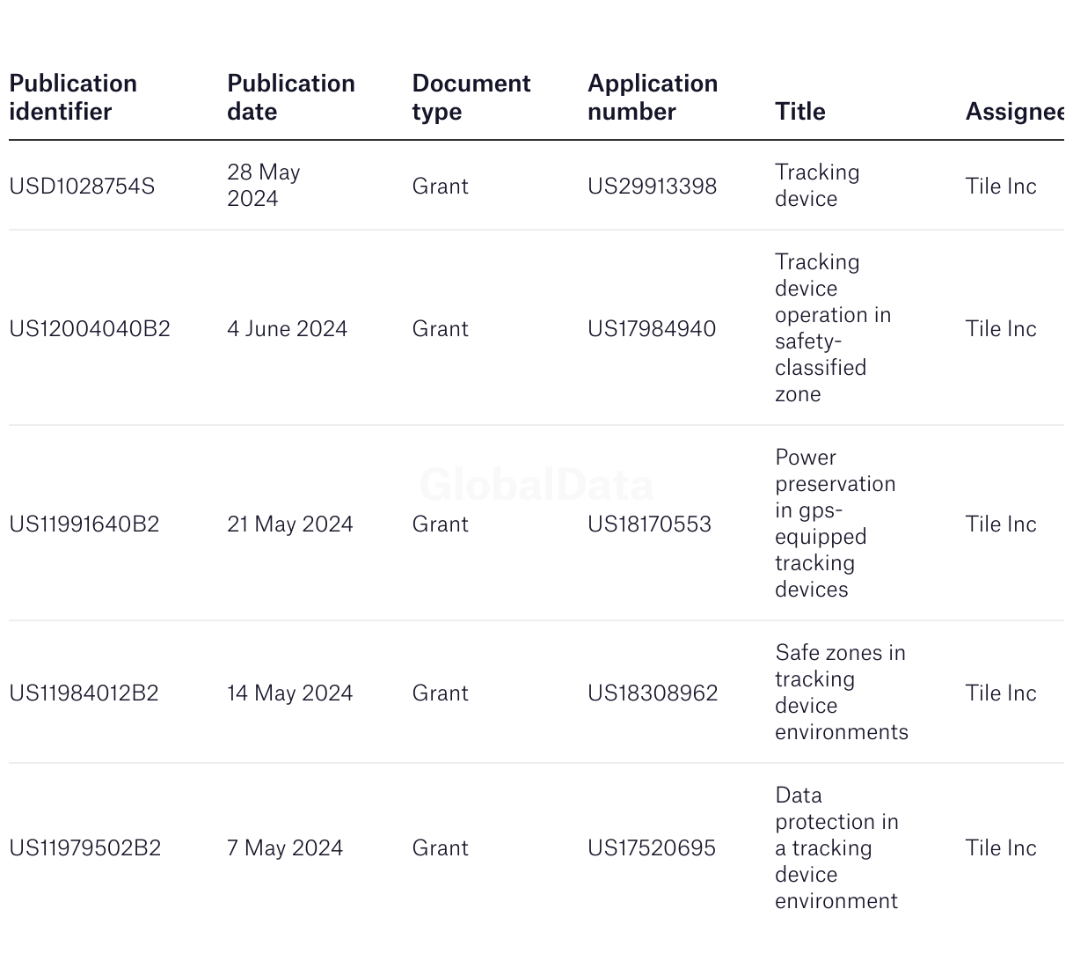Select publication identifier US12004040B2
This screenshot has width=1073, height=968.
coord(90,329)
